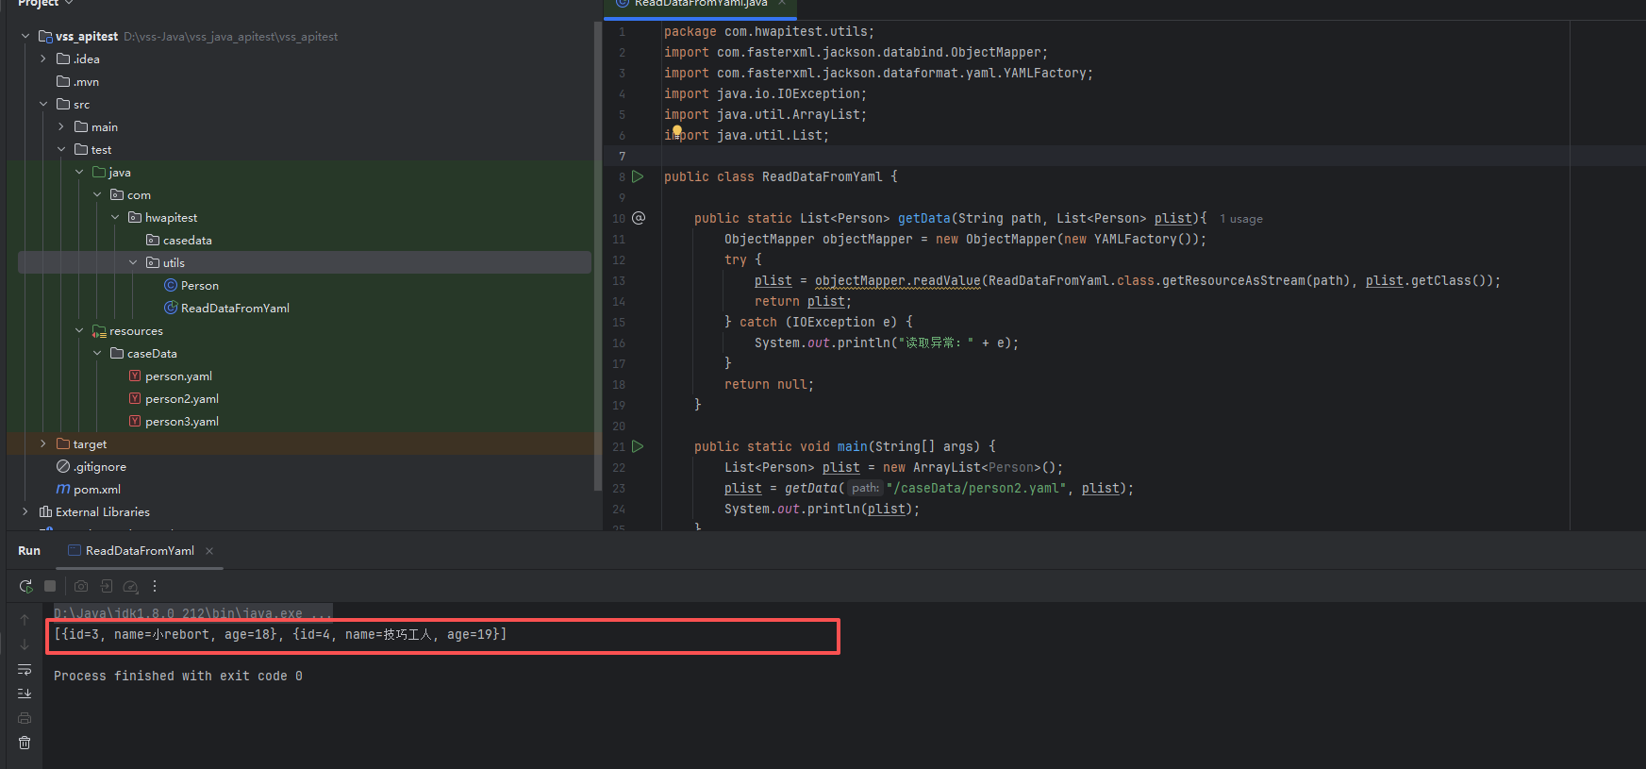Collapse the caseData folder chevron
Viewport: 1646px width, 769px height.
point(97,354)
